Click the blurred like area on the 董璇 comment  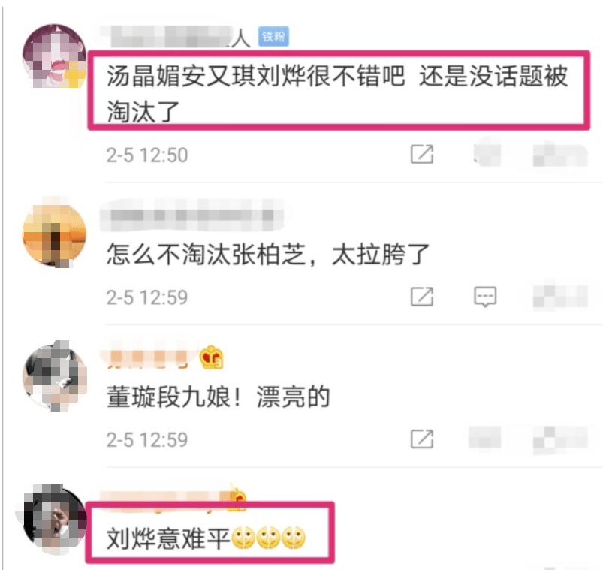pos(560,439)
